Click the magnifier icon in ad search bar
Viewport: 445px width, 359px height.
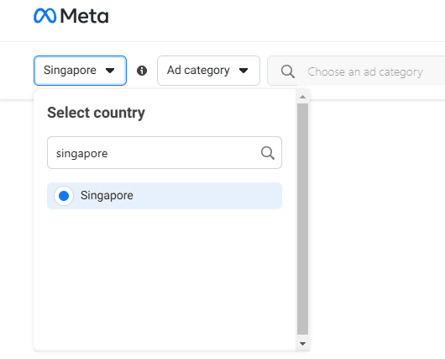click(288, 71)
